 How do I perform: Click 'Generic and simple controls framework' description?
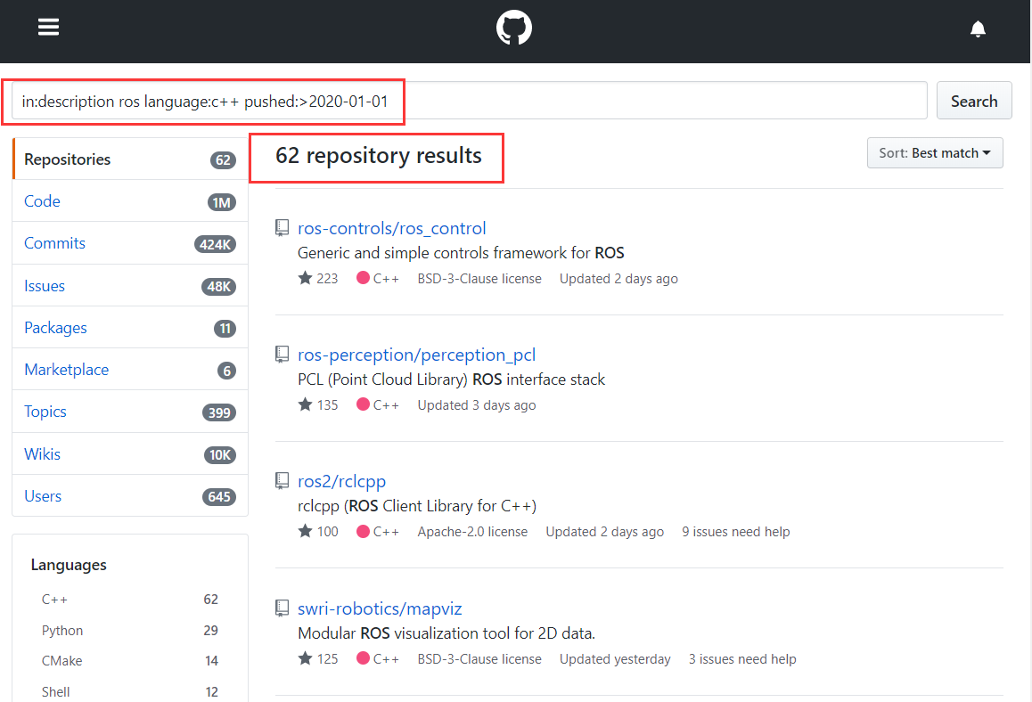click(461, 253)
